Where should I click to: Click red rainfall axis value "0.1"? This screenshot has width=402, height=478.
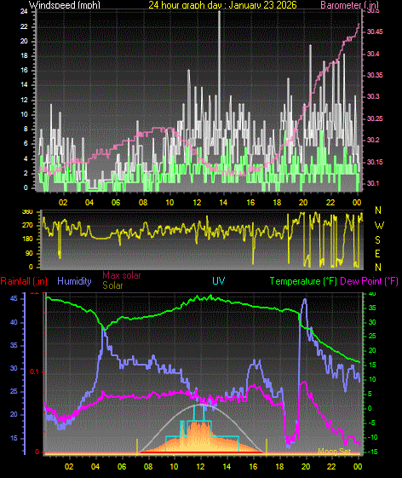pyautogui.click(x=34, y=371)
